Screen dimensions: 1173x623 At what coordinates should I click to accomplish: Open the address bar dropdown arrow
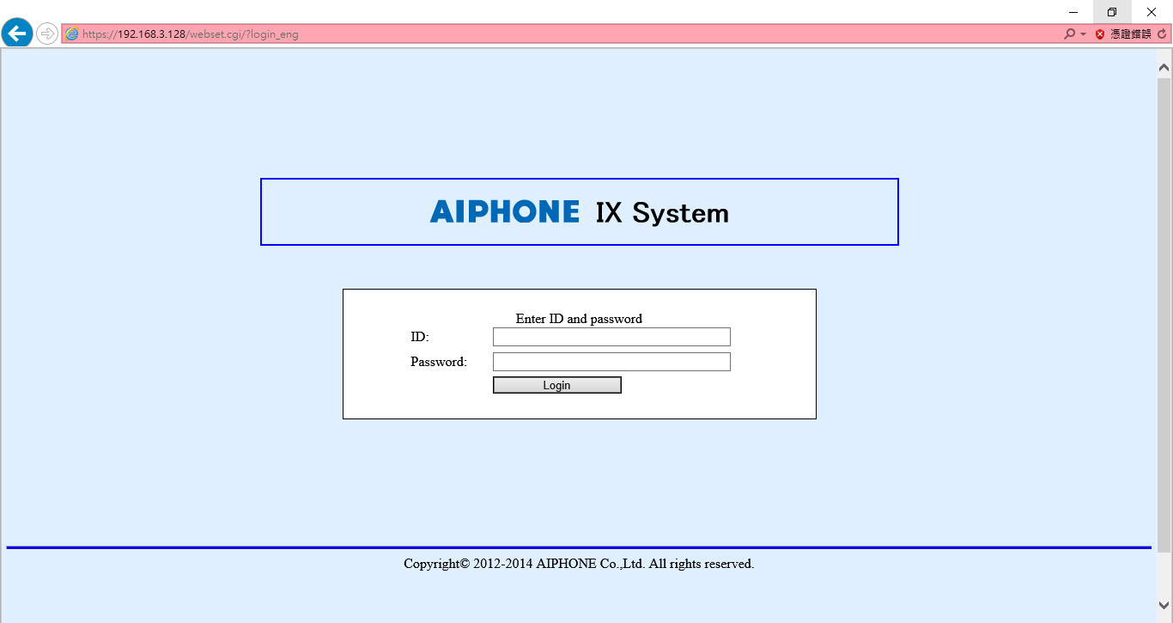point(1083,34)
